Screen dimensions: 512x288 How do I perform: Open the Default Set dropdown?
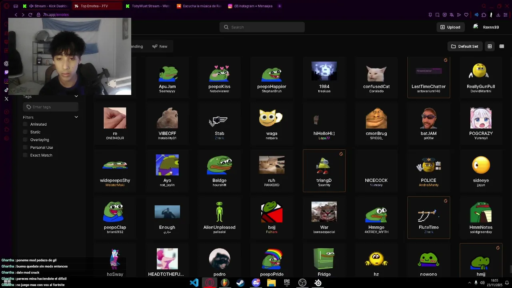pyautogui.click(x=465, y=46)
